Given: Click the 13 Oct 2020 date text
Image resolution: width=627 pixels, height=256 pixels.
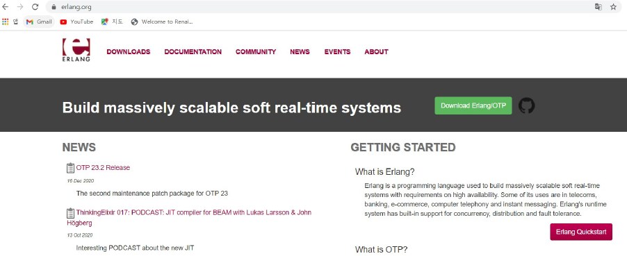Looking at the screenshot, I should (80, 235).
